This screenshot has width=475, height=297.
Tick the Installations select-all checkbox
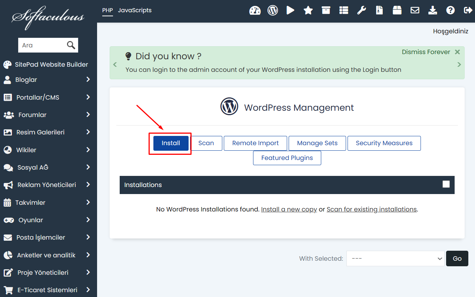pyautogui.click(x=446, y=184)
